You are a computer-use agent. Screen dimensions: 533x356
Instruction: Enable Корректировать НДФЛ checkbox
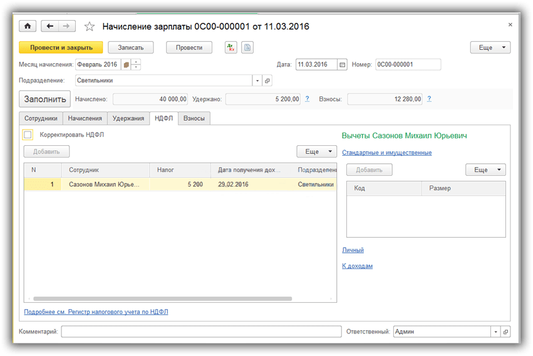coord(28,135)
